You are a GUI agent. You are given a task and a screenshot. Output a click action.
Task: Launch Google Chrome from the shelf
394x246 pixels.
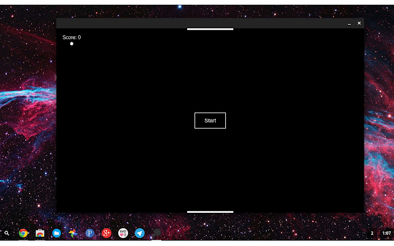click(x=23, y=233)
